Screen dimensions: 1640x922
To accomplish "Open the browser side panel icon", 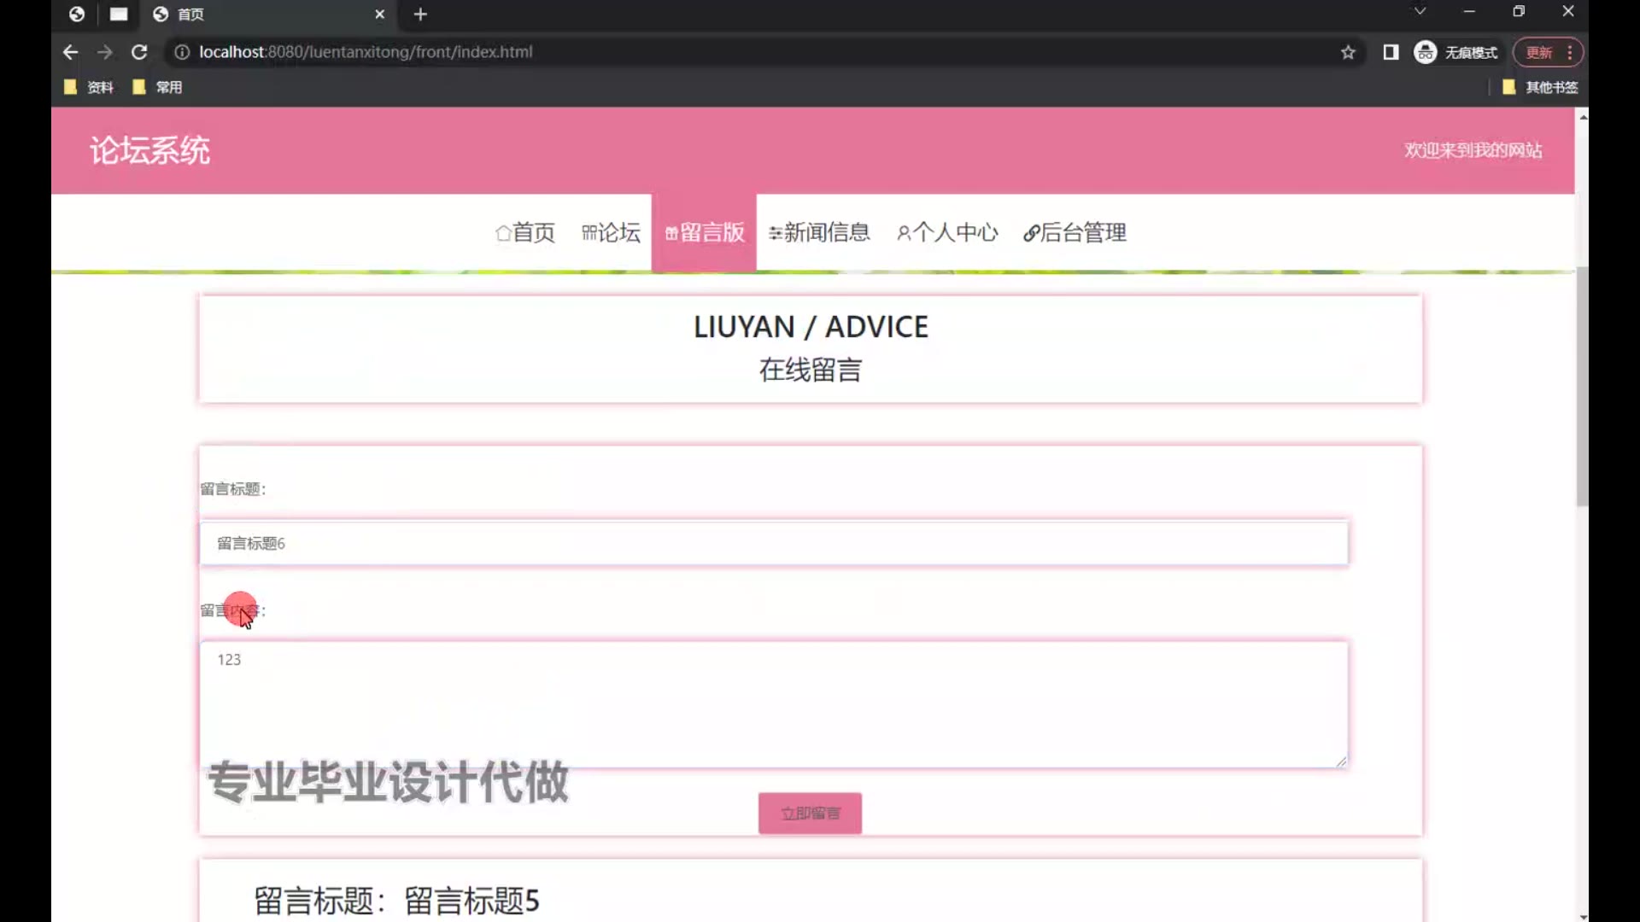I will [x=1391, y=52].
